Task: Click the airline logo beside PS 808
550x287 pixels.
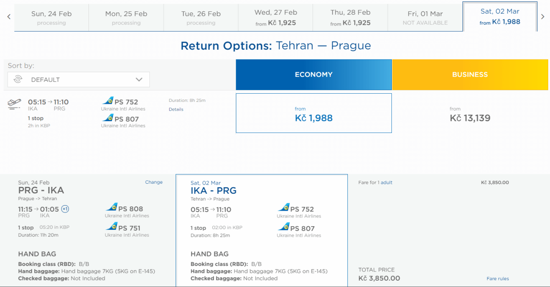Action: pyautogui.click(x=111, y=208)
